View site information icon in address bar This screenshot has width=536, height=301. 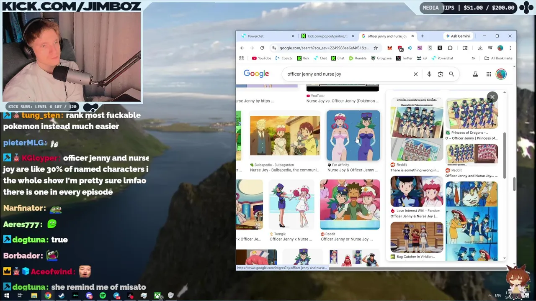(x=274, y=48)
